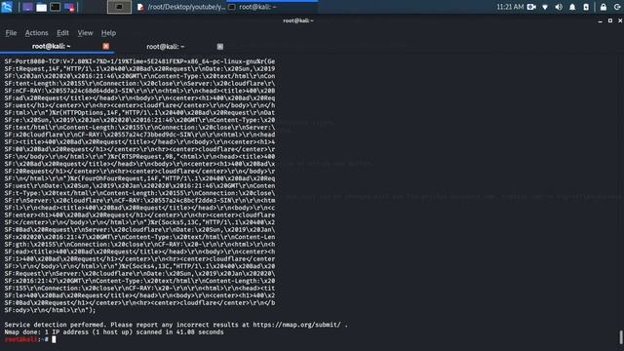Switch to root@kali taskbar window button
624x351 pixels.
pyautogui.click(x=273, y=7)
